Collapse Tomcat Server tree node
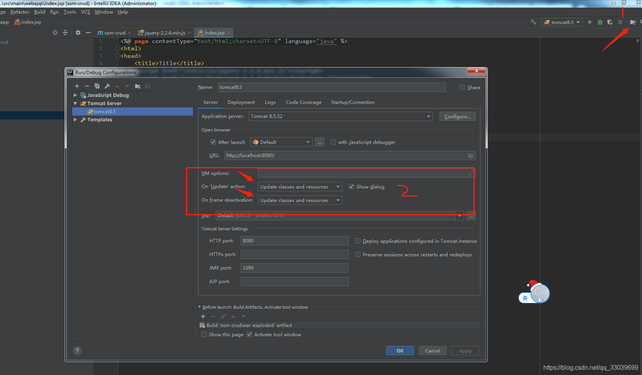This screenshot has width=642, height=375. coord(75,103)
